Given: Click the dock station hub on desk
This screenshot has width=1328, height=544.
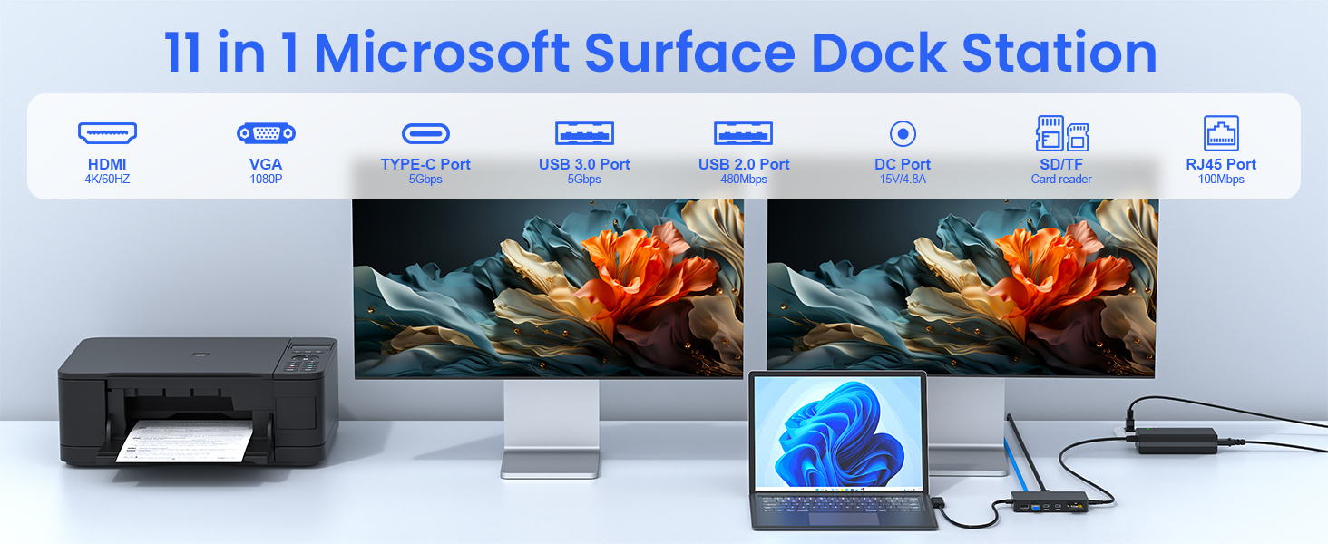Looking at the screenshot, I should (1050, 501).
